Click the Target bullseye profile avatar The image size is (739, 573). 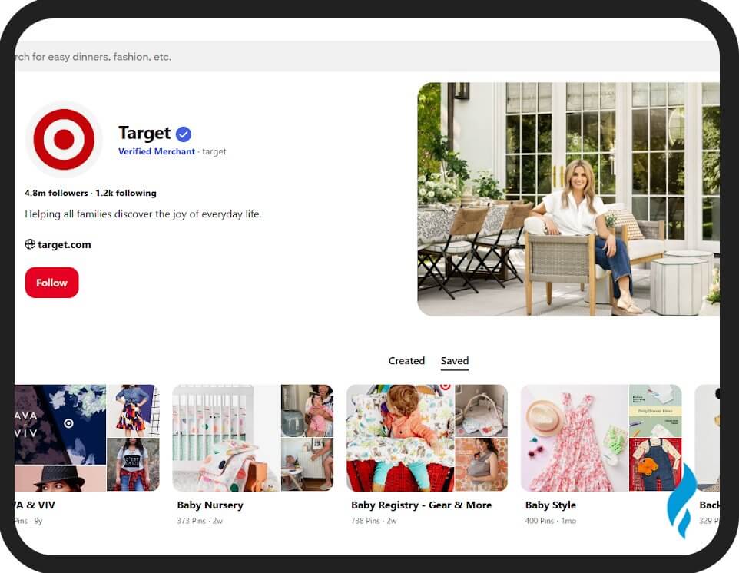click(65, 140)
